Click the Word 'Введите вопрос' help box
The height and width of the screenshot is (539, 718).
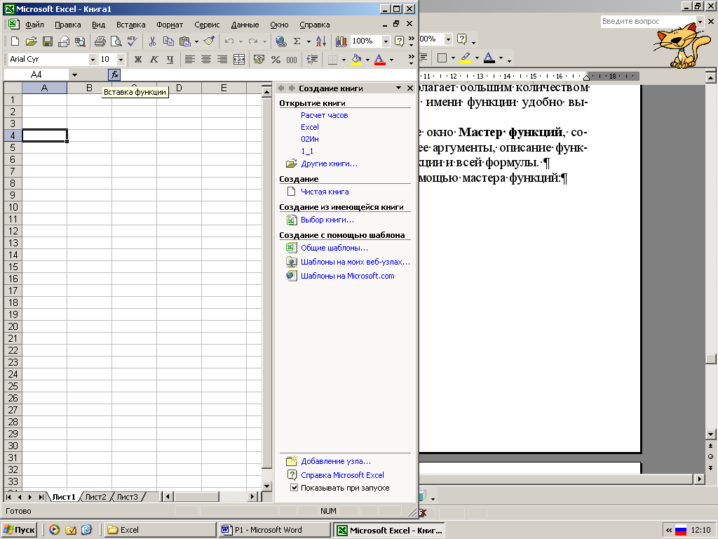[x=648, y=21]
